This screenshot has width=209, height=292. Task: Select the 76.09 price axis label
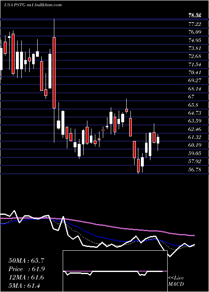click(x=195, y=32)
